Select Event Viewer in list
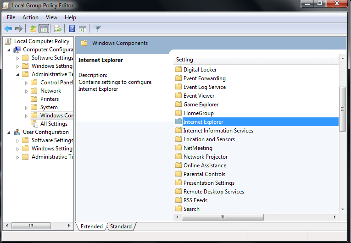This screenshot has height=243, width=351. tap(199, 95)
